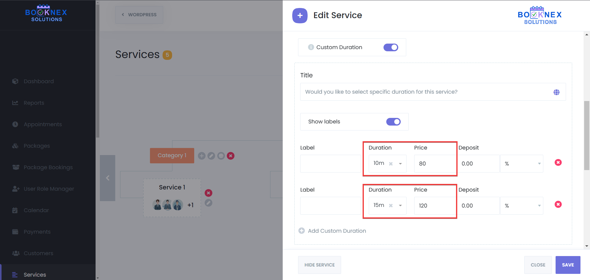Viewport: 590px width, 280px height.
Task: Click the globe icon next to Category 1
Action: [x=221, y=156]
